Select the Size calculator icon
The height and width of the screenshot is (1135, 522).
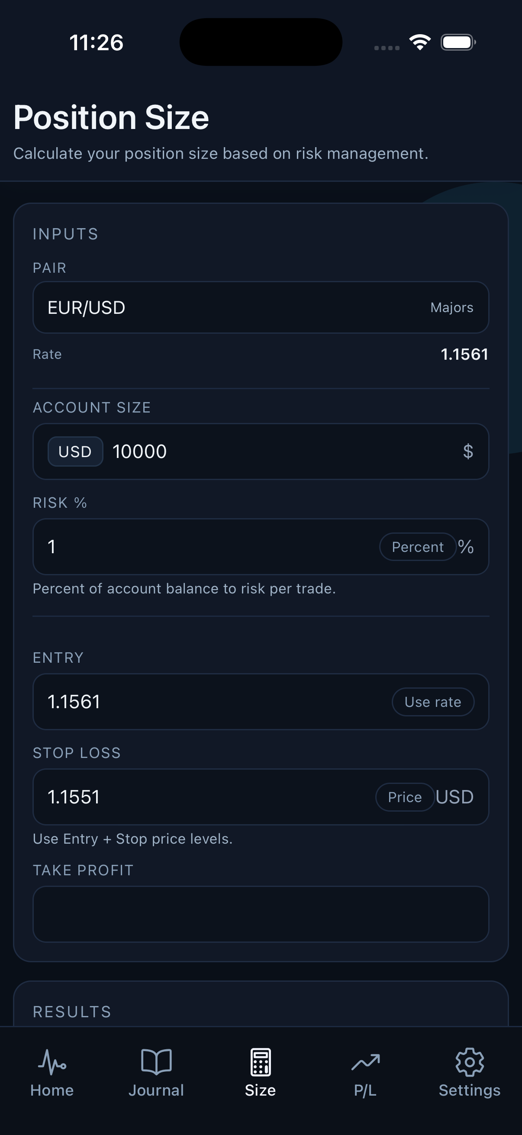click(x=260, y=1062)
